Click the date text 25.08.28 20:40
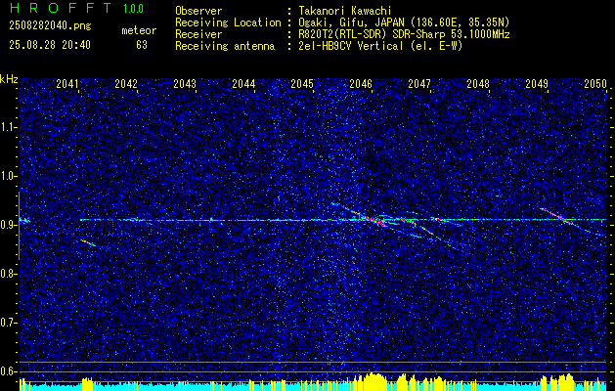This screenshot has height=391, width=615. coord(50,45)
